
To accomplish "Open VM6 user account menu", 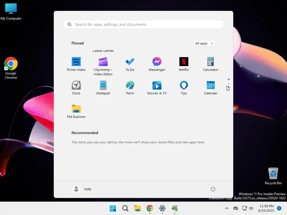I will [x=82, y=189].
